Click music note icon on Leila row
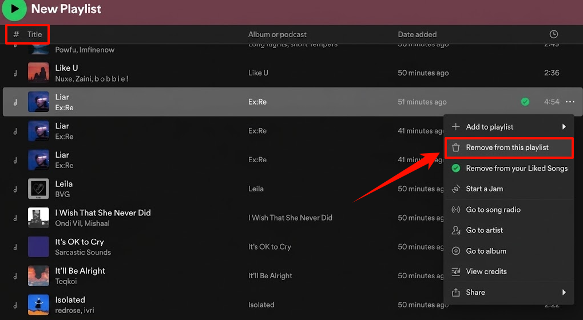This screenshot has width=583, height=320. tap(15, 189)
